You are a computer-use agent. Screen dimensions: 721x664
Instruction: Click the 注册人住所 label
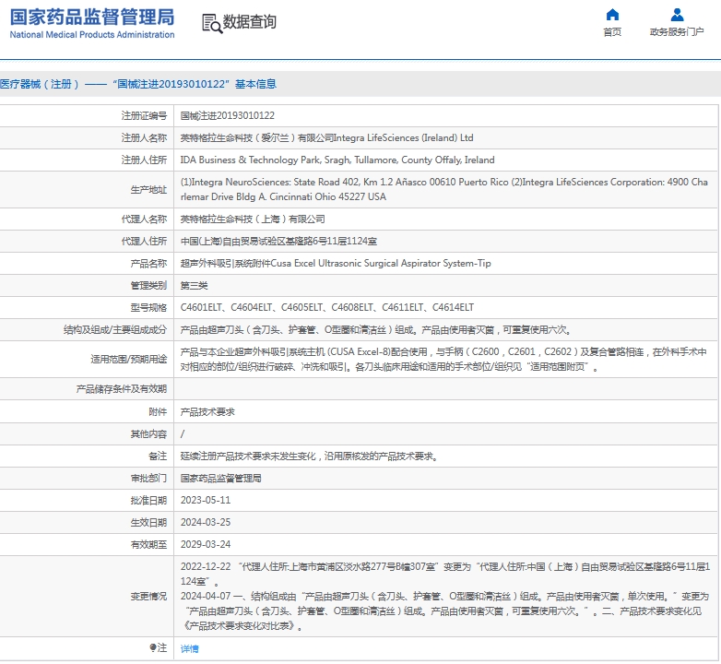point(144,160)
